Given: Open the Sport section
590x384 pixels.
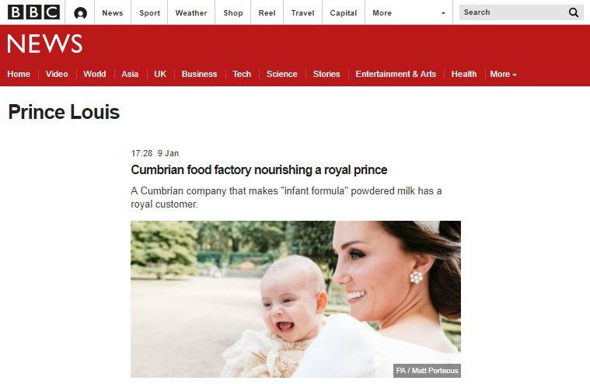Looking at the screenshot, I should coord(150,12).
